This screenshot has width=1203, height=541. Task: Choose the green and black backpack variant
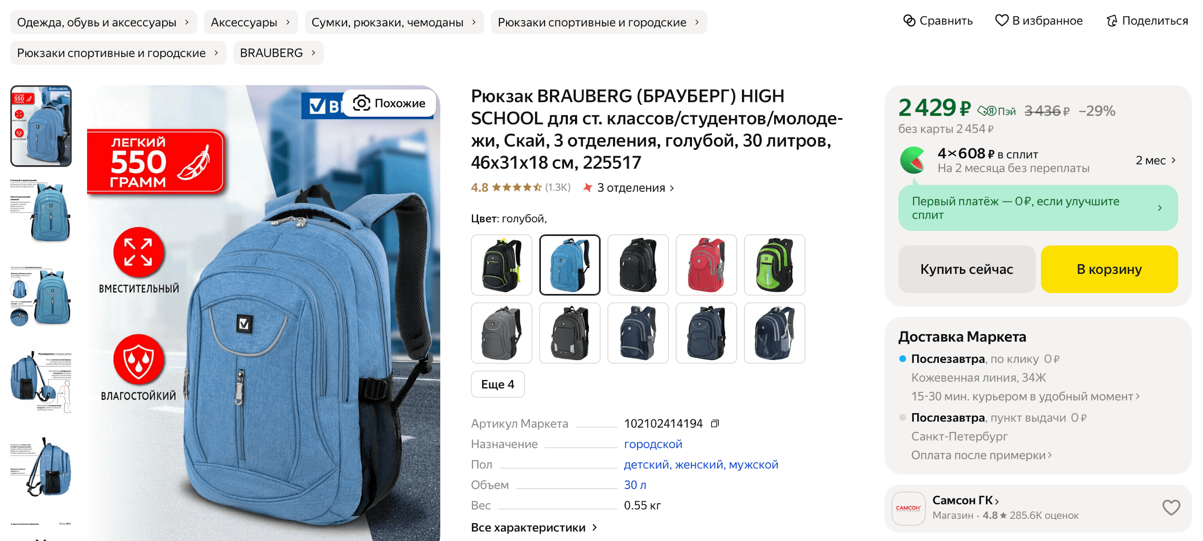click(774, 265)
